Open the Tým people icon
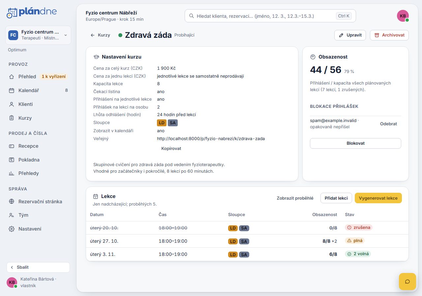422x296 pixels. [12, 215]
